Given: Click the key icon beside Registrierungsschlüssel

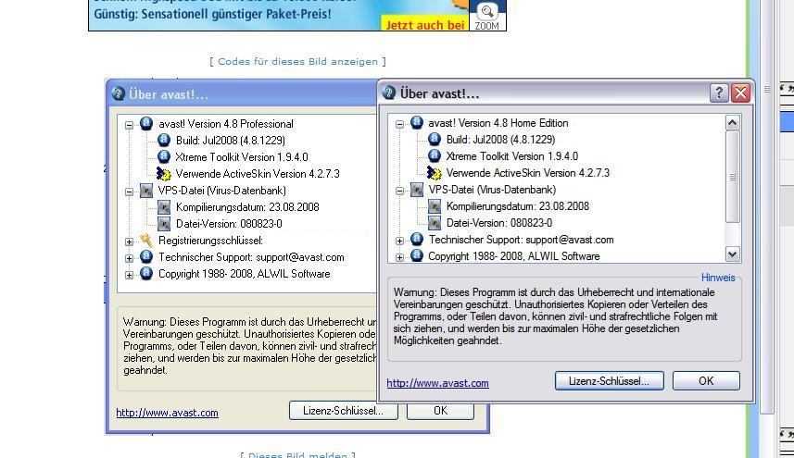Looking at the screenshot, I should 146,241.
